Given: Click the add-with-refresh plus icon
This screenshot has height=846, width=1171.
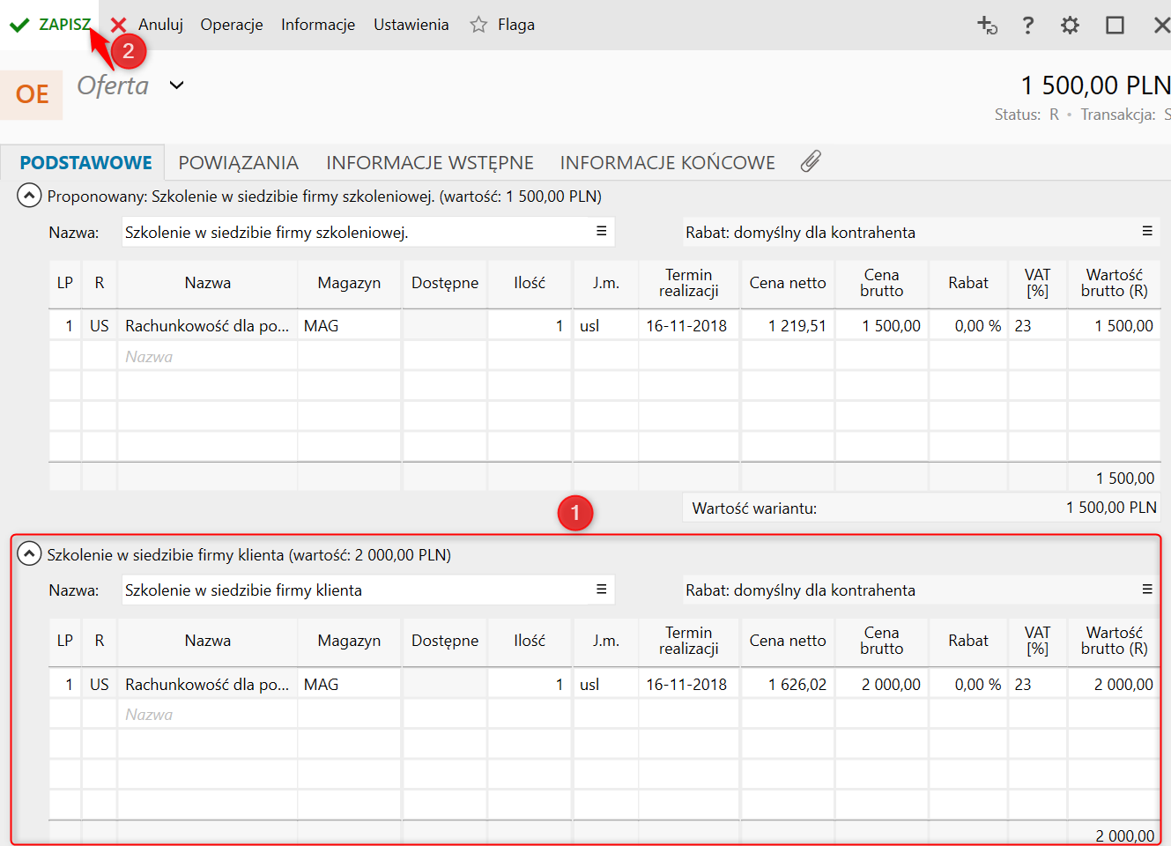Looking at the screenshot, I should 987,25.
